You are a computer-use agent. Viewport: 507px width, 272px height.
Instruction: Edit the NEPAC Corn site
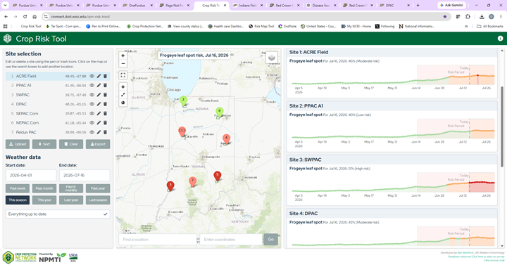point(99,123)
